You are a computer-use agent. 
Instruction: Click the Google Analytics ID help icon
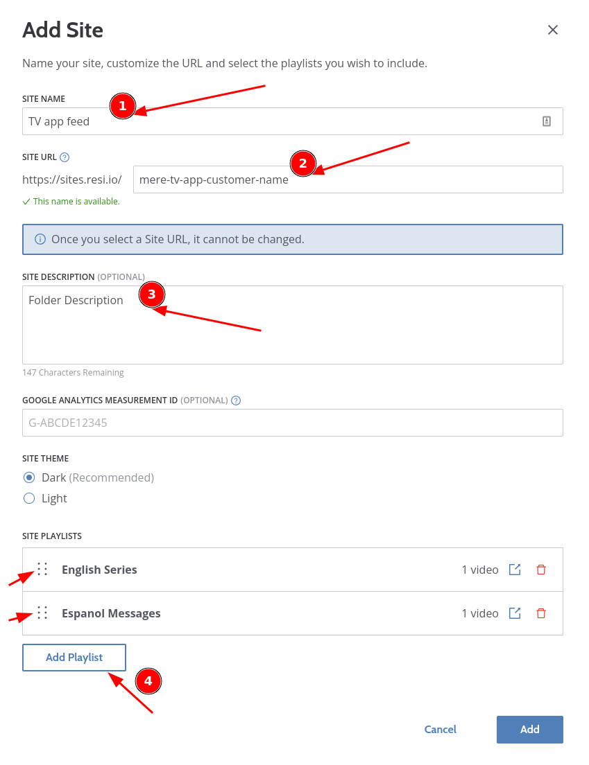tap(236, 401)
